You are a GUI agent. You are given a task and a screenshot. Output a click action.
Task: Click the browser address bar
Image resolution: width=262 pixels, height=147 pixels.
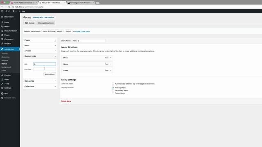(x=134, y=7)
